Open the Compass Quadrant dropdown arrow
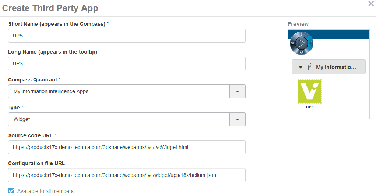Viewport: 376px width, 196px height. pyautogui.click(x=238, y=91)
